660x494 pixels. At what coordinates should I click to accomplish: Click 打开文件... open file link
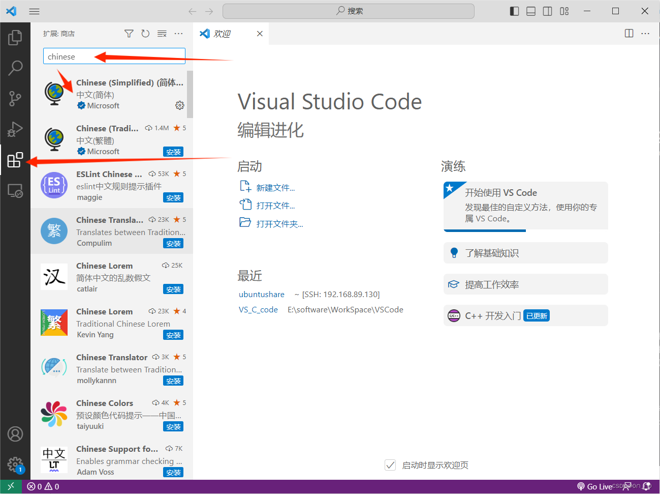[275, 206]
